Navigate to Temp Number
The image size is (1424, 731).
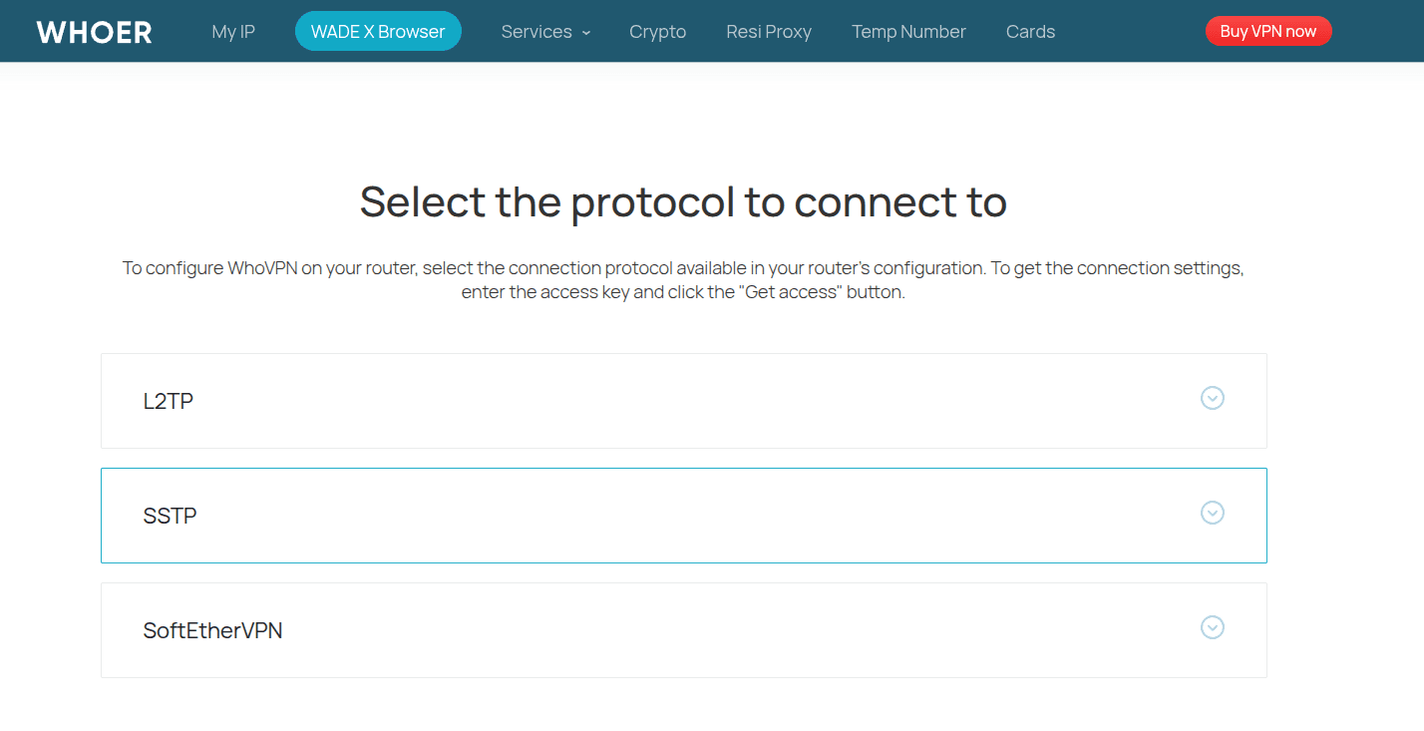tap(908, 32)
